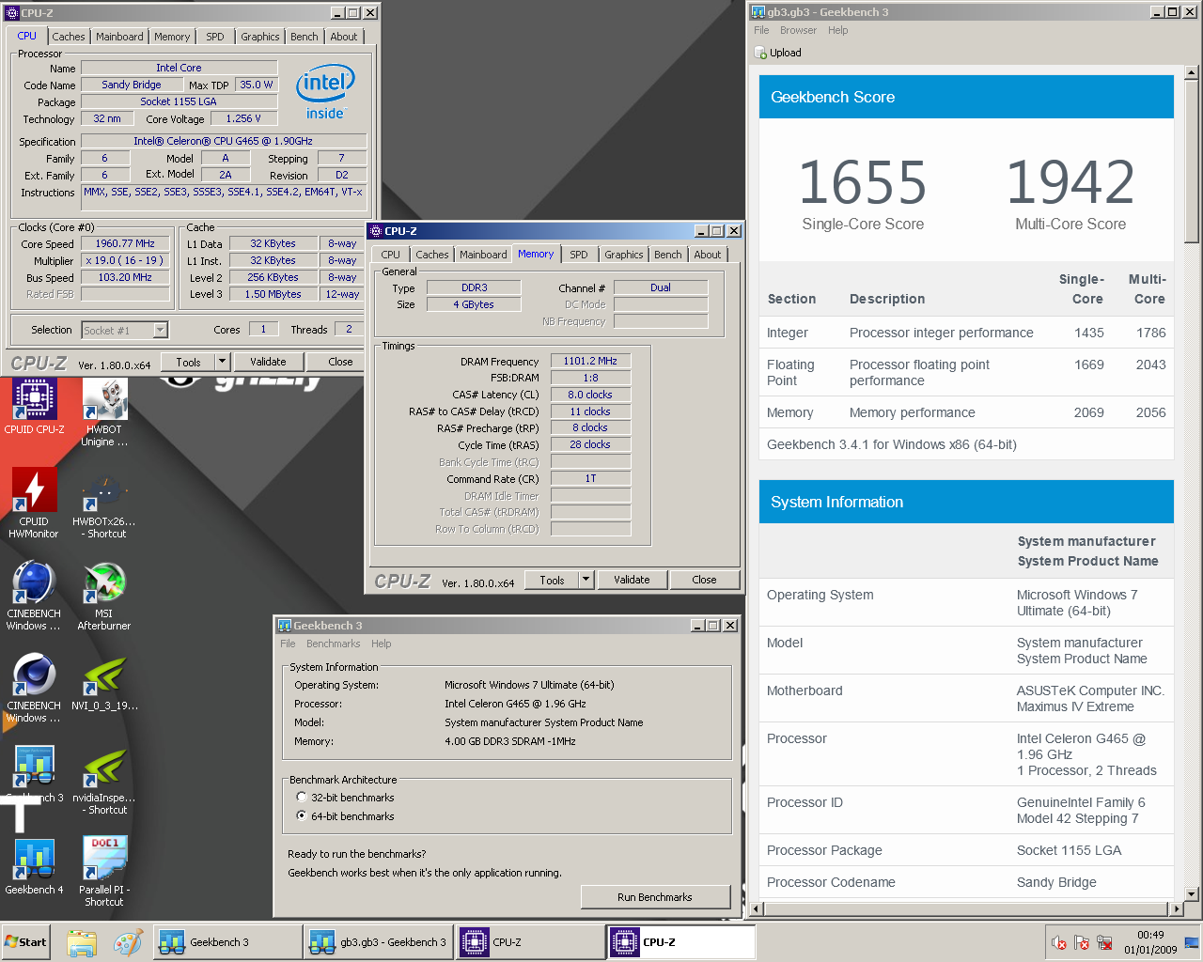1203x962 pixels.
Task: Click Memory performance row in results
Action: click(x=966, y=412)
